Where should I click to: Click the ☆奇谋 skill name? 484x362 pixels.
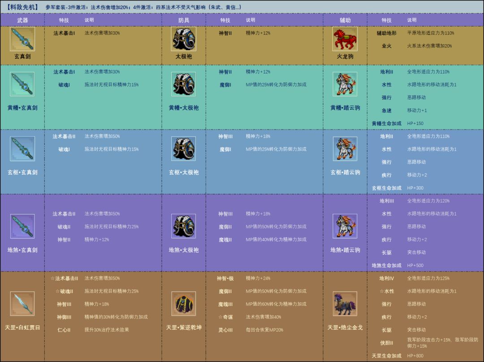coord(225,317)
